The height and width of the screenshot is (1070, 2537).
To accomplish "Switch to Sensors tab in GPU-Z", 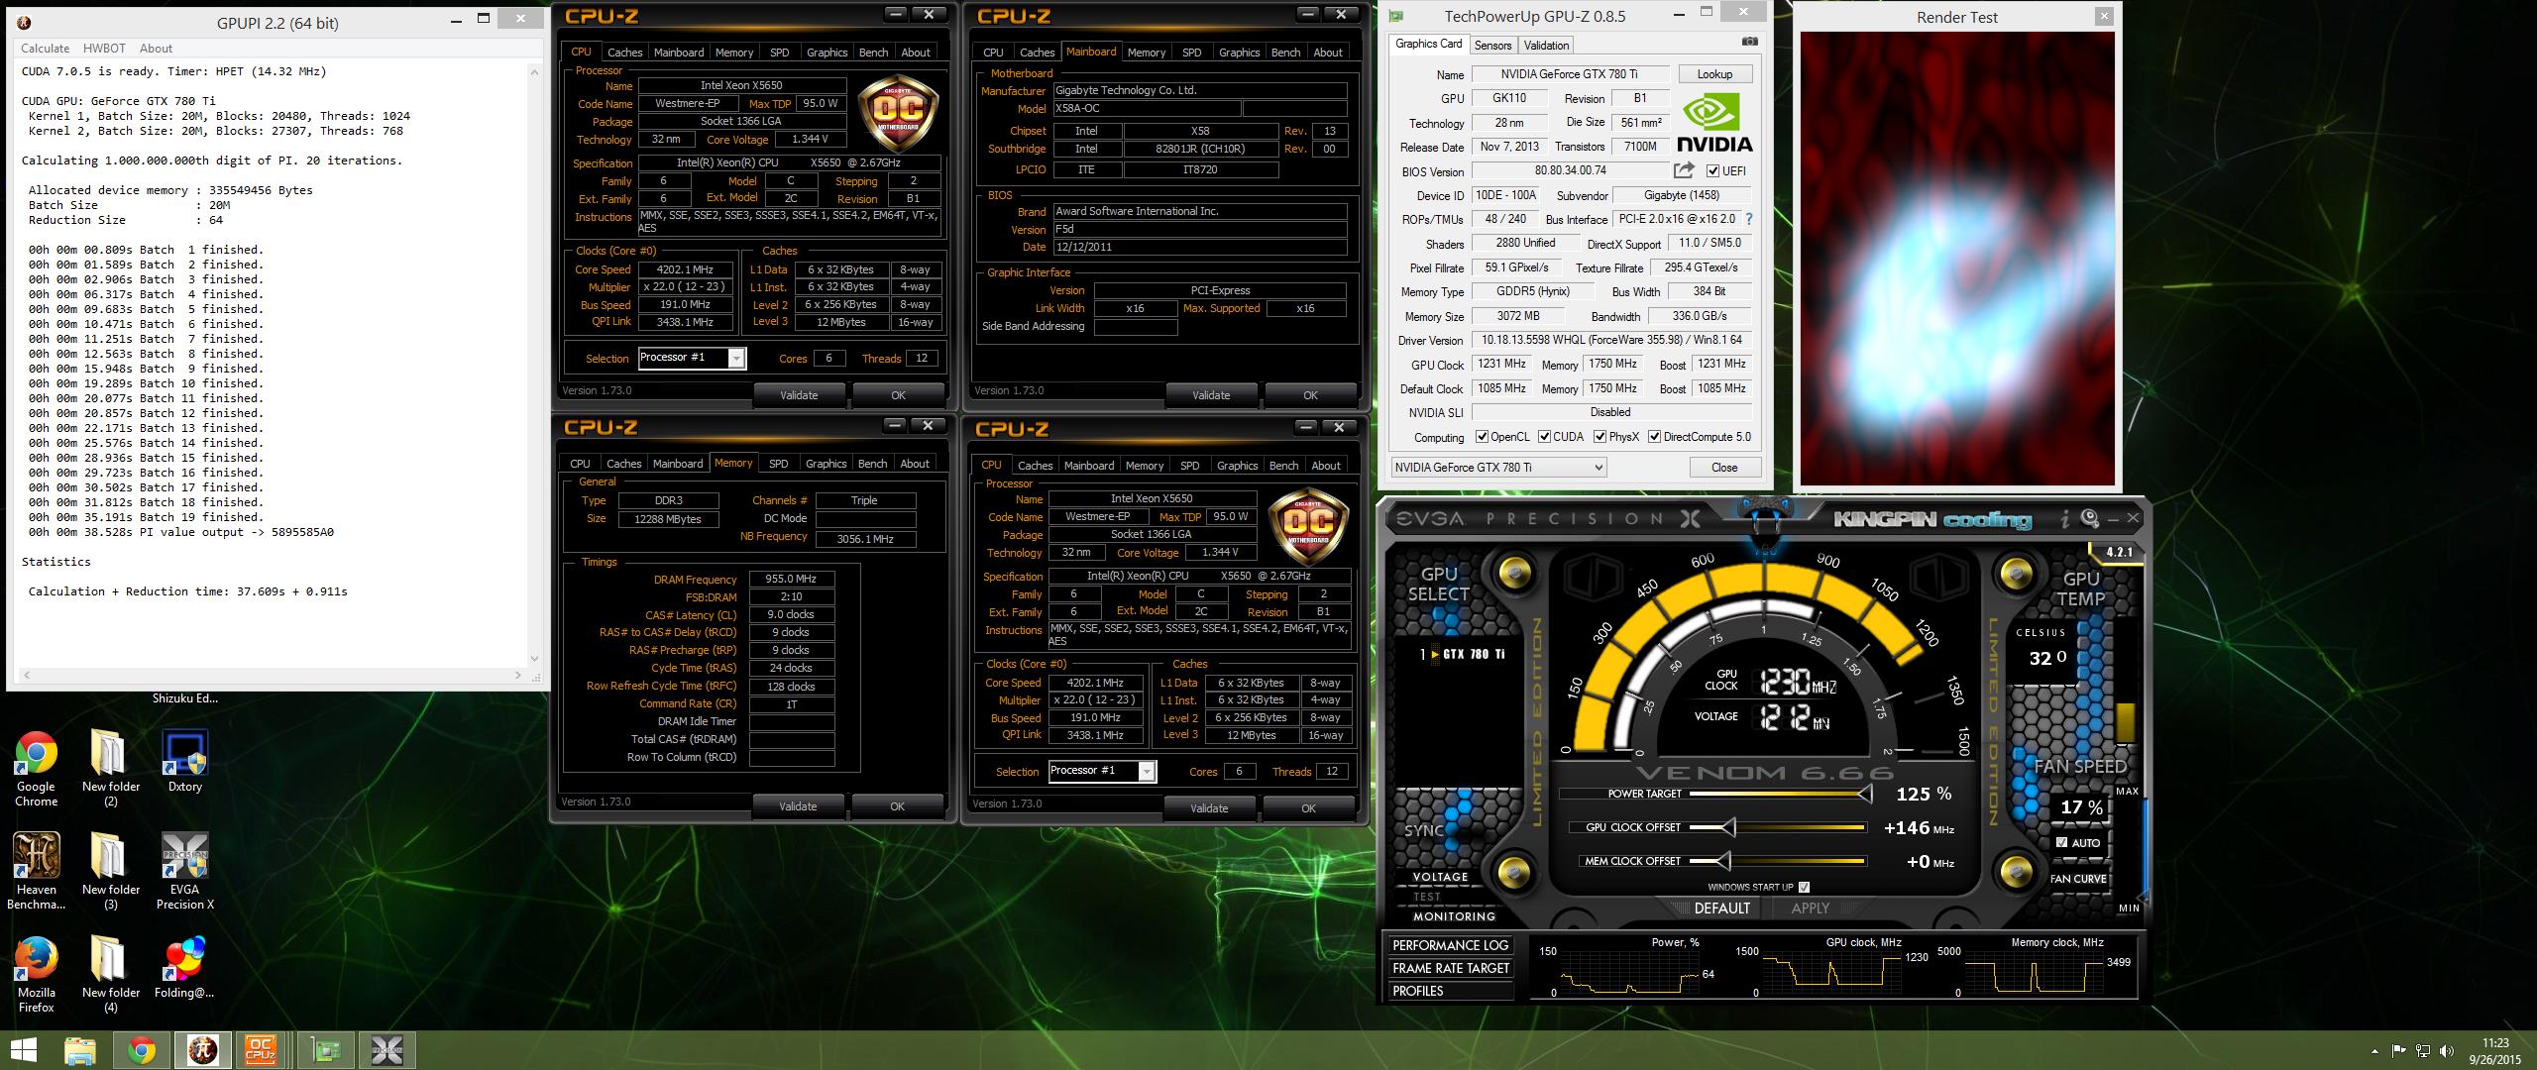I will 1492,45.
